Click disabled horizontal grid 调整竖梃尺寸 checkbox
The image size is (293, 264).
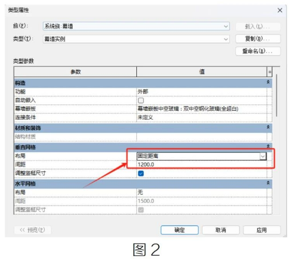click(x=141, y=209)
